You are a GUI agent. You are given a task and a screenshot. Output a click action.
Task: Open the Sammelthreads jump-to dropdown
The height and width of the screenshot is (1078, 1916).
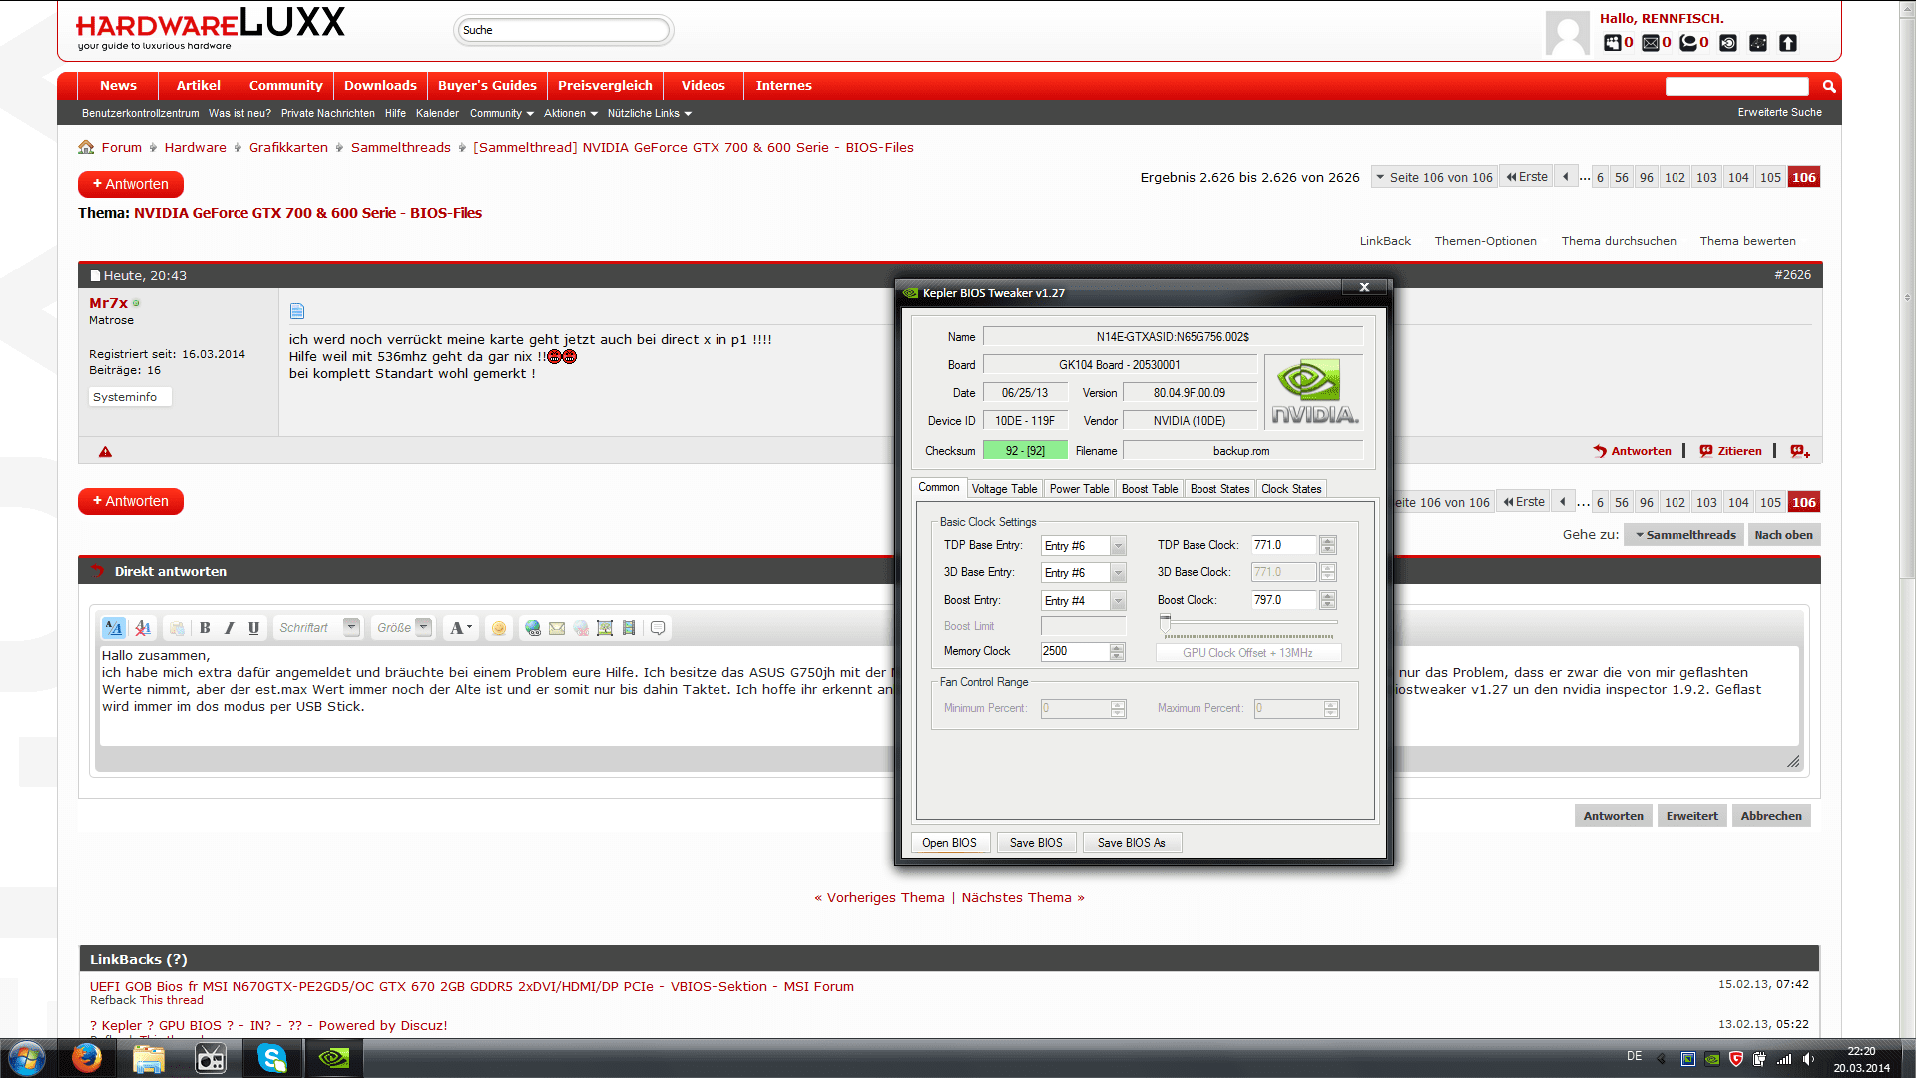click(1684, 535)
